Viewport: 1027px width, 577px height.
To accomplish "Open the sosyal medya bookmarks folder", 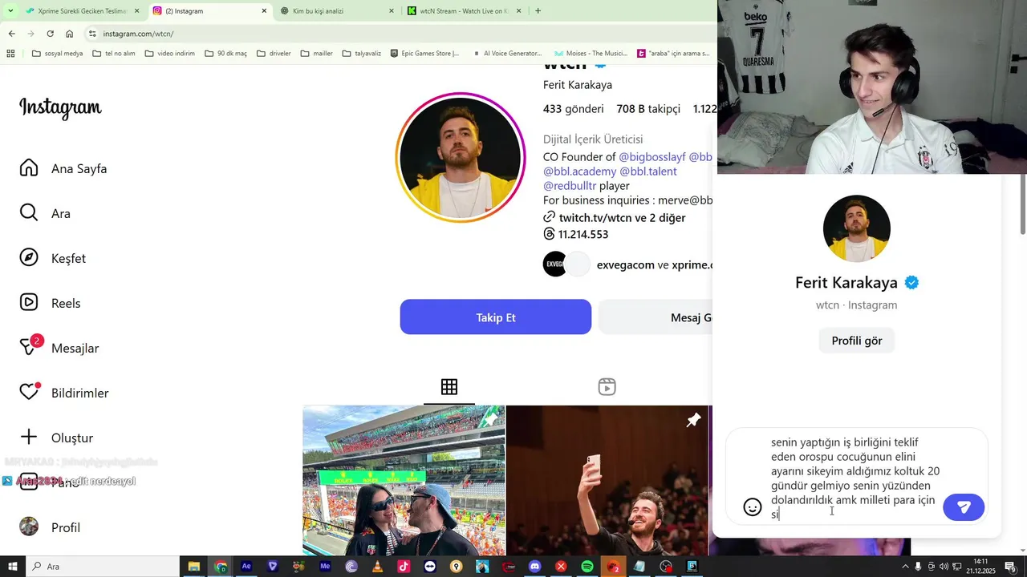I will [x=57, y=54].
